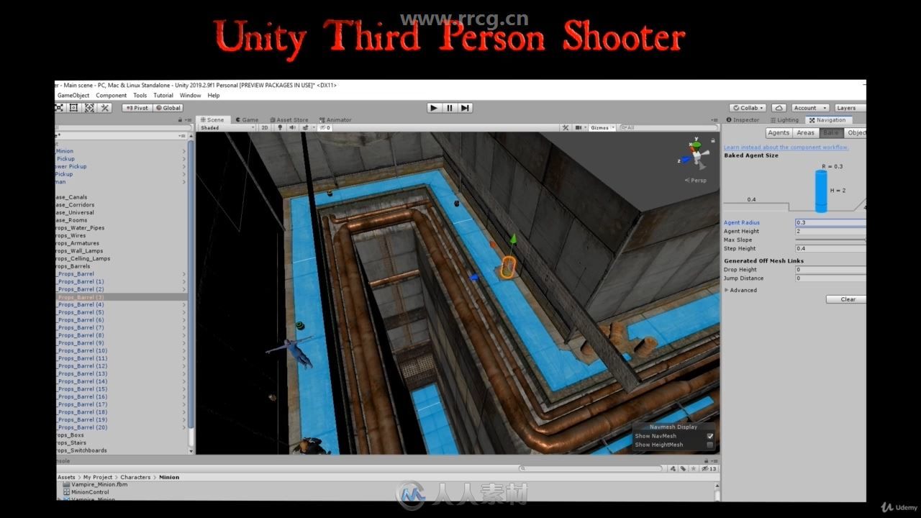The image size is (921, 518).
Task: Edit the Agent Radius field
Action: tap(831, 223)
